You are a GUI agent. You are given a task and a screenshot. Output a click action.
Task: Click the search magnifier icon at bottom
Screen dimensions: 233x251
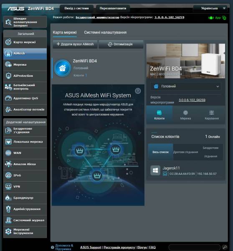(224, 247)
